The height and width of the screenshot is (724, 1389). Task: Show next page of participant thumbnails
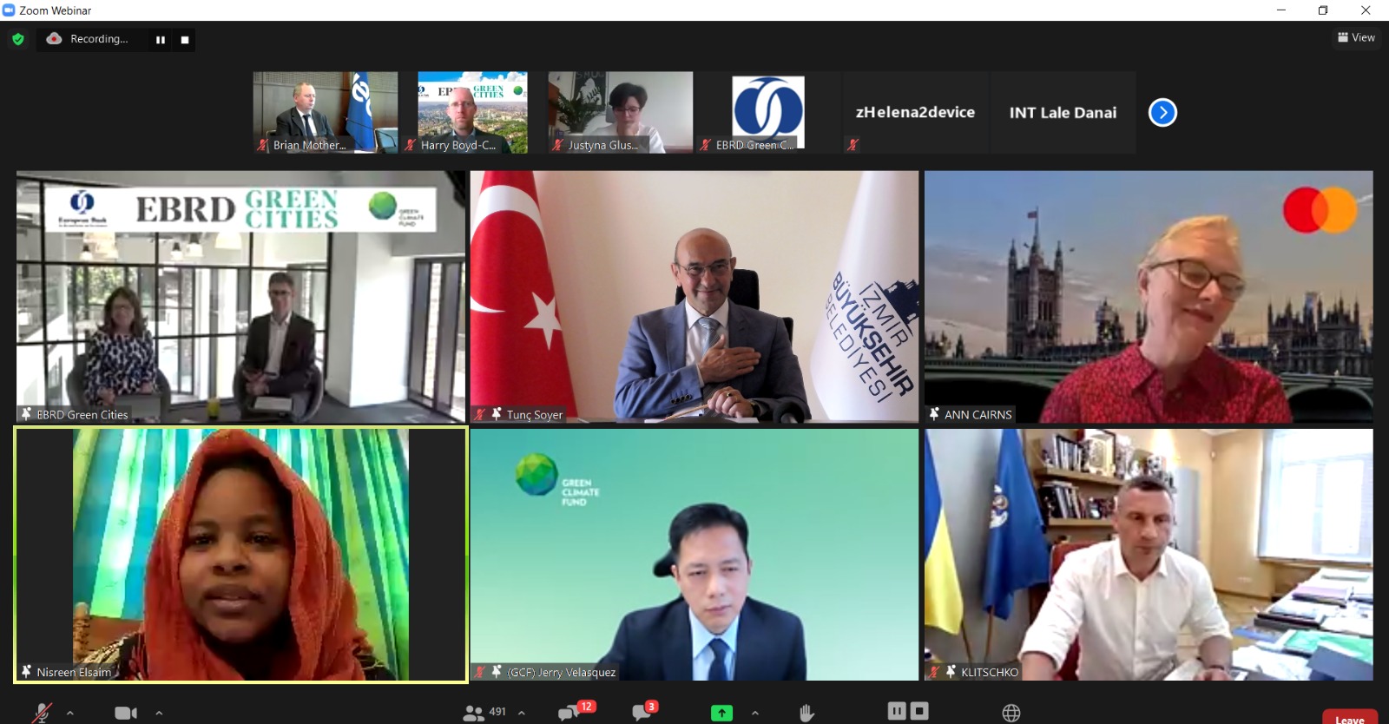pos(1162,113)
